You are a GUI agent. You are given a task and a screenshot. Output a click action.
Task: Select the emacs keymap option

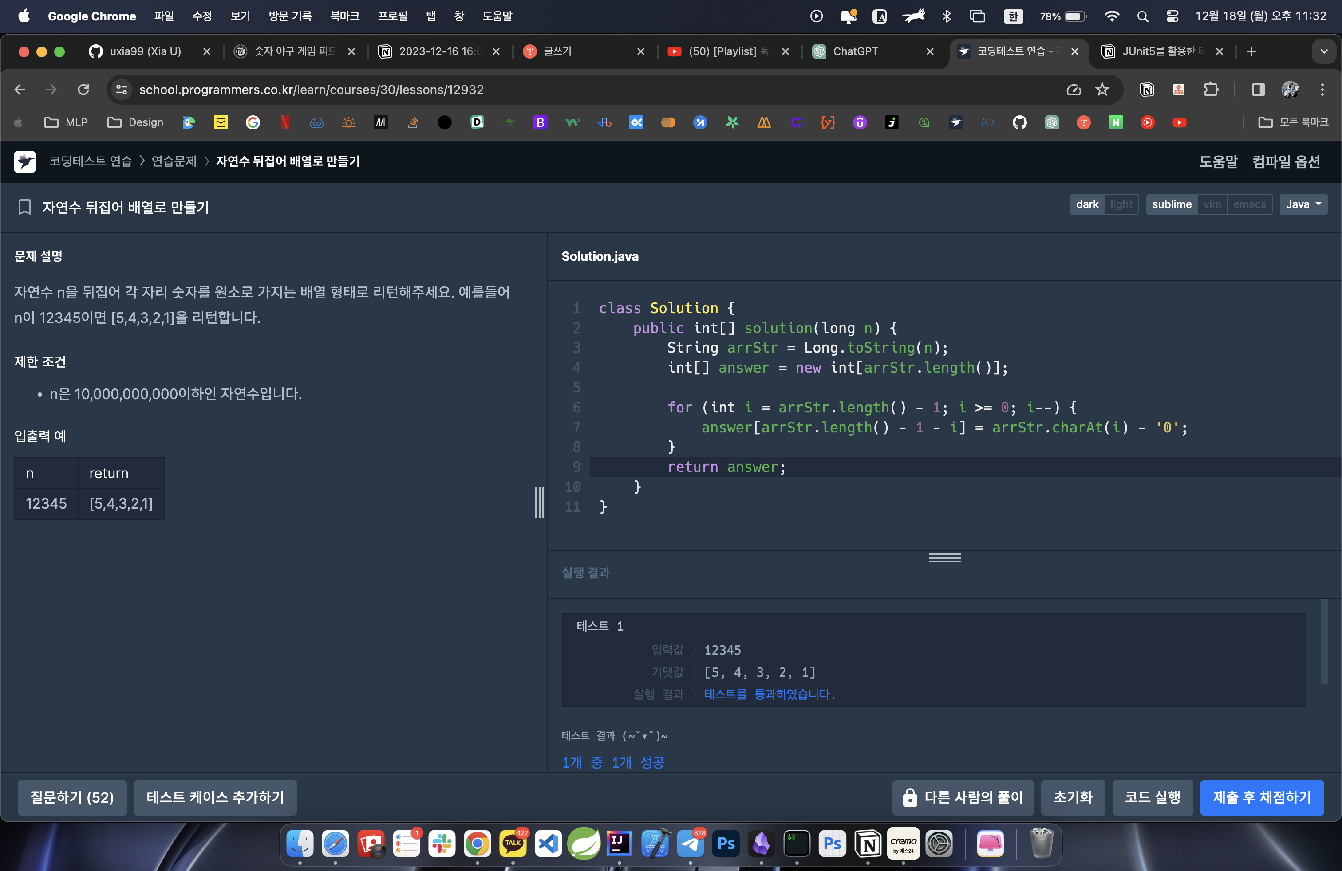click(1249, 204)
